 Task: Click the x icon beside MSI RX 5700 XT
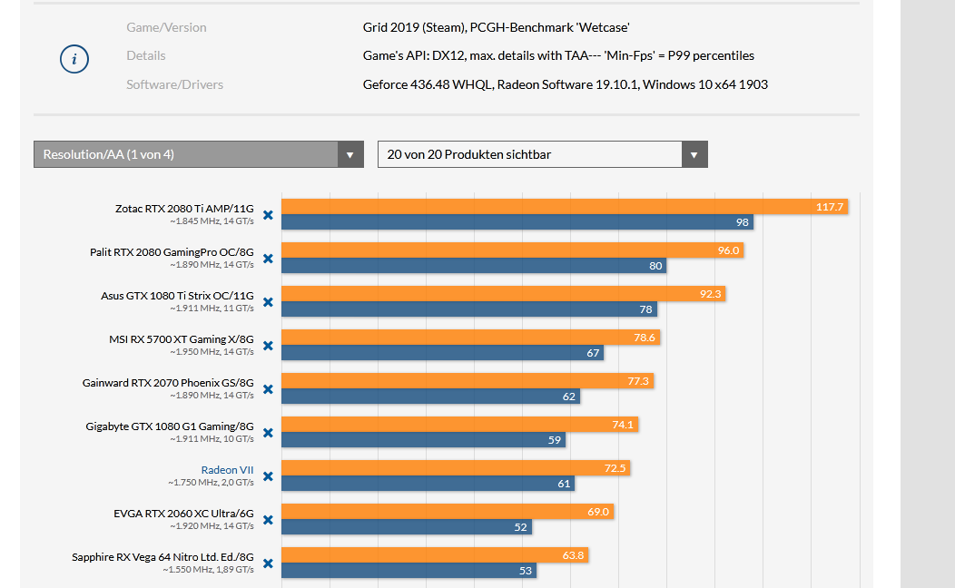[x=268, y=346]
